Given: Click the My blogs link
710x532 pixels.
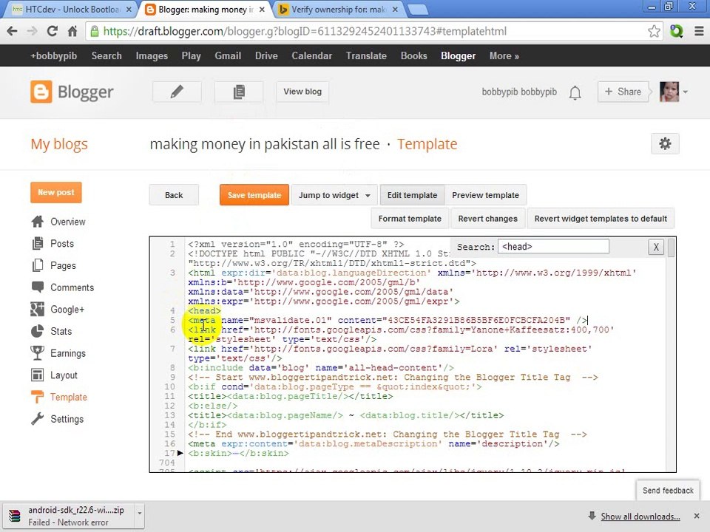Looking at the screenshot, I should coord(59,144).
